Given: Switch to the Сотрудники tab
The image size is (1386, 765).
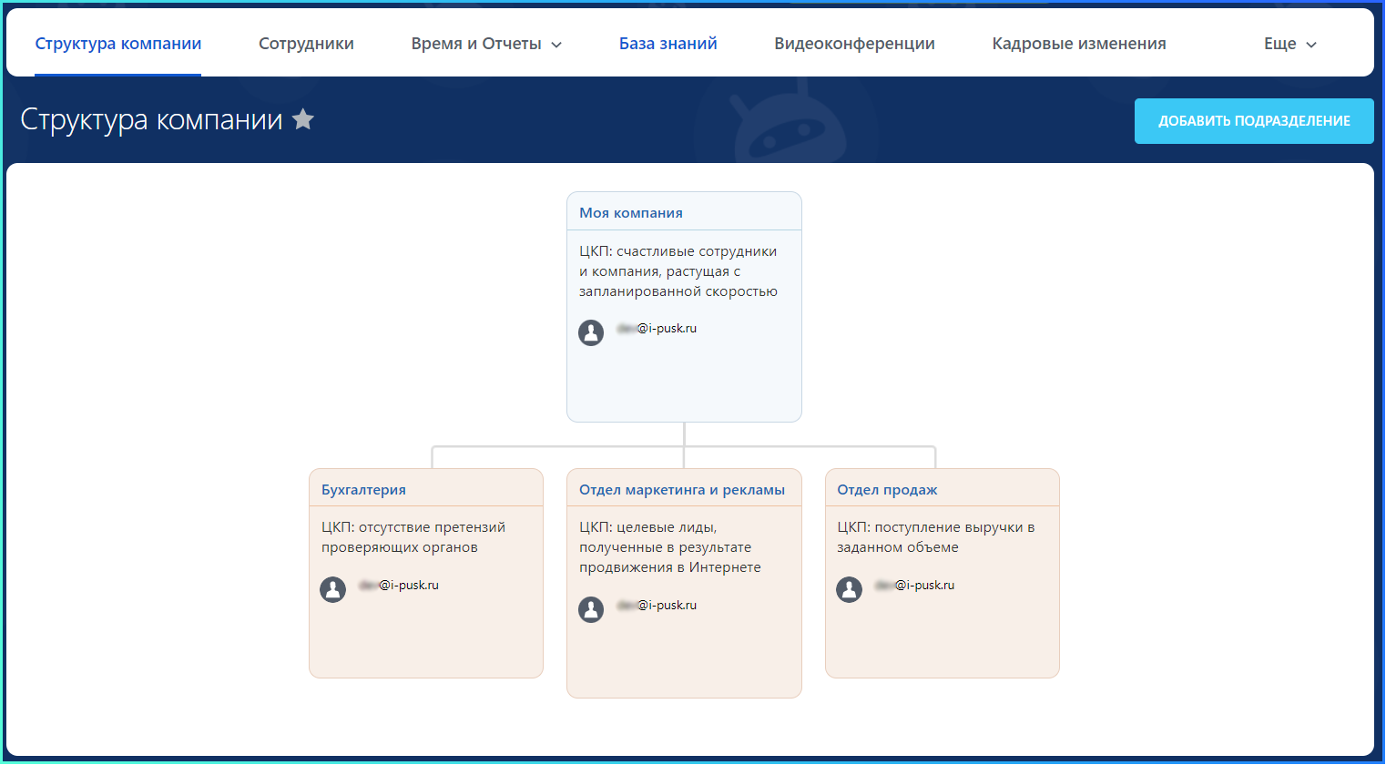Looking at the screenshot, I should [x=306, y=44].
